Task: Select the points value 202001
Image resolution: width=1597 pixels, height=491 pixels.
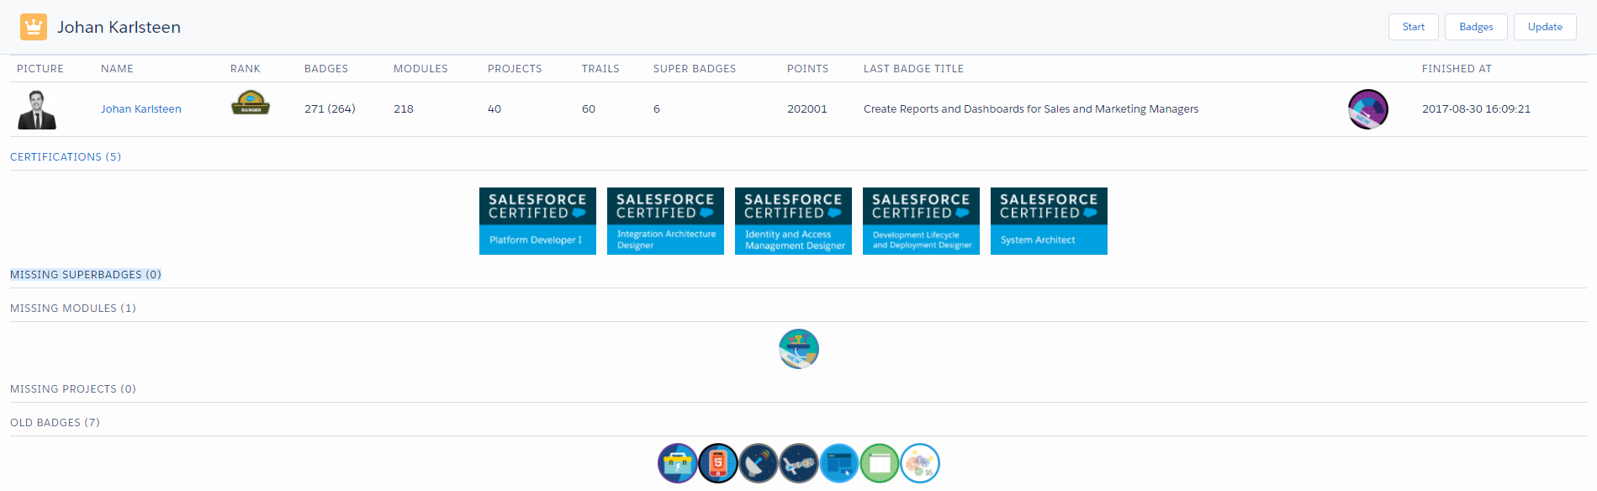Action: click(807, 109)
